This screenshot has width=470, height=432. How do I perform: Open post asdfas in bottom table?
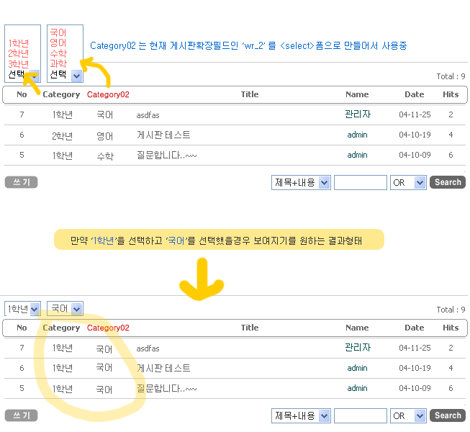pos(148,348)
